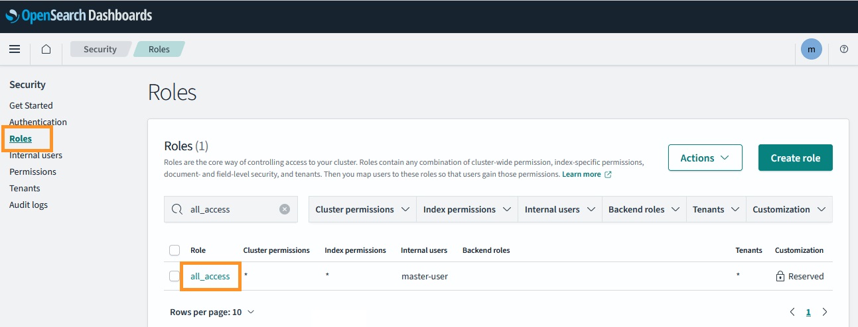The height and width of the screenshot is (327, 858).
Task: Select all roles with header checkbox
Action: pos(175,250)
